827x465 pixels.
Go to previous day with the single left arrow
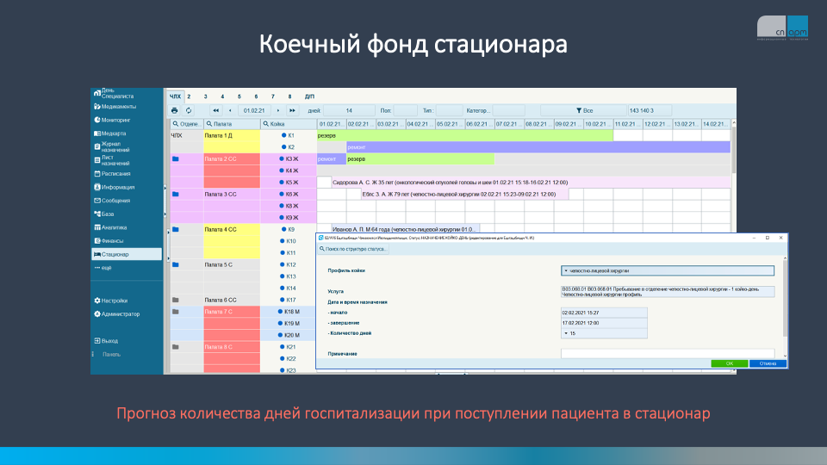click(x=230, y=111)
